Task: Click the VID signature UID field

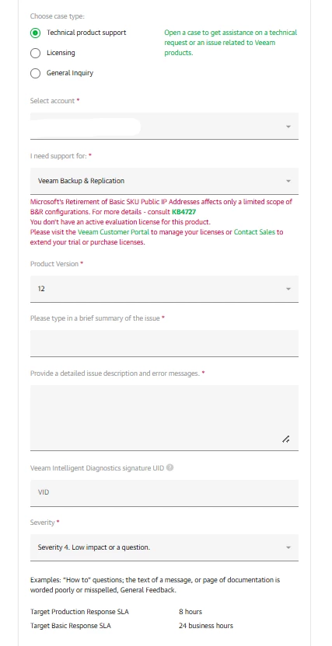Action: coord(164,493)
